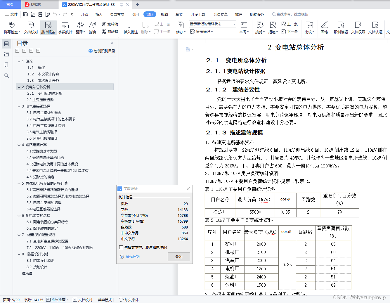
Task: Open the 文件 menu
Action: (11, 14)
